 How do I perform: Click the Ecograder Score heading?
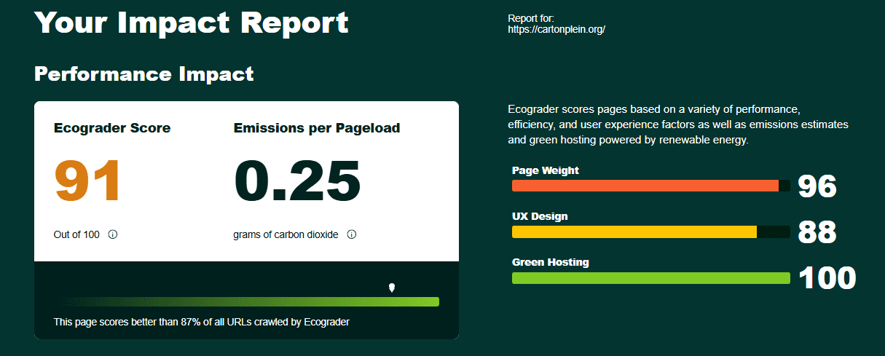112,128
